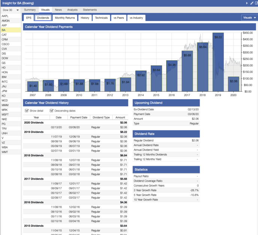258x235 pixels.
Task: Select DIS in the ticker list
Action: pyautogui.click(x=11, y=54)
